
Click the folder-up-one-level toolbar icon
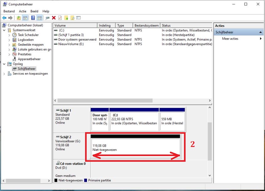pos(19,18)
